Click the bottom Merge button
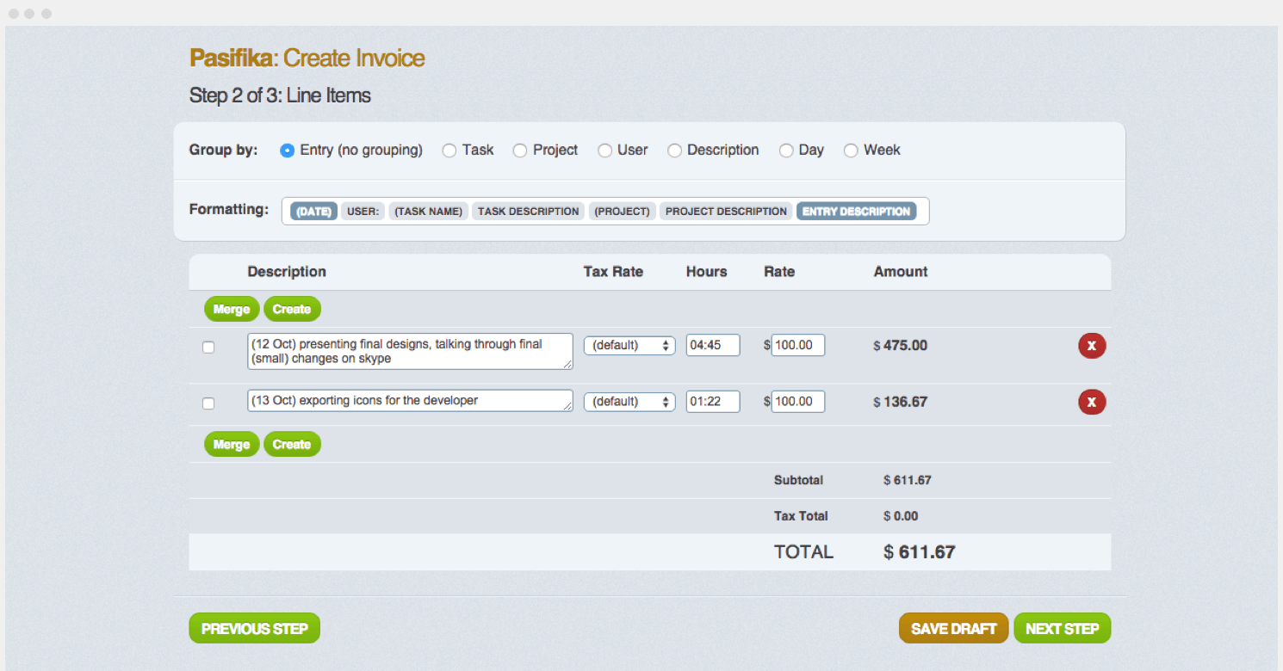This screenshot has width=1283, height=671. [232, 445]
